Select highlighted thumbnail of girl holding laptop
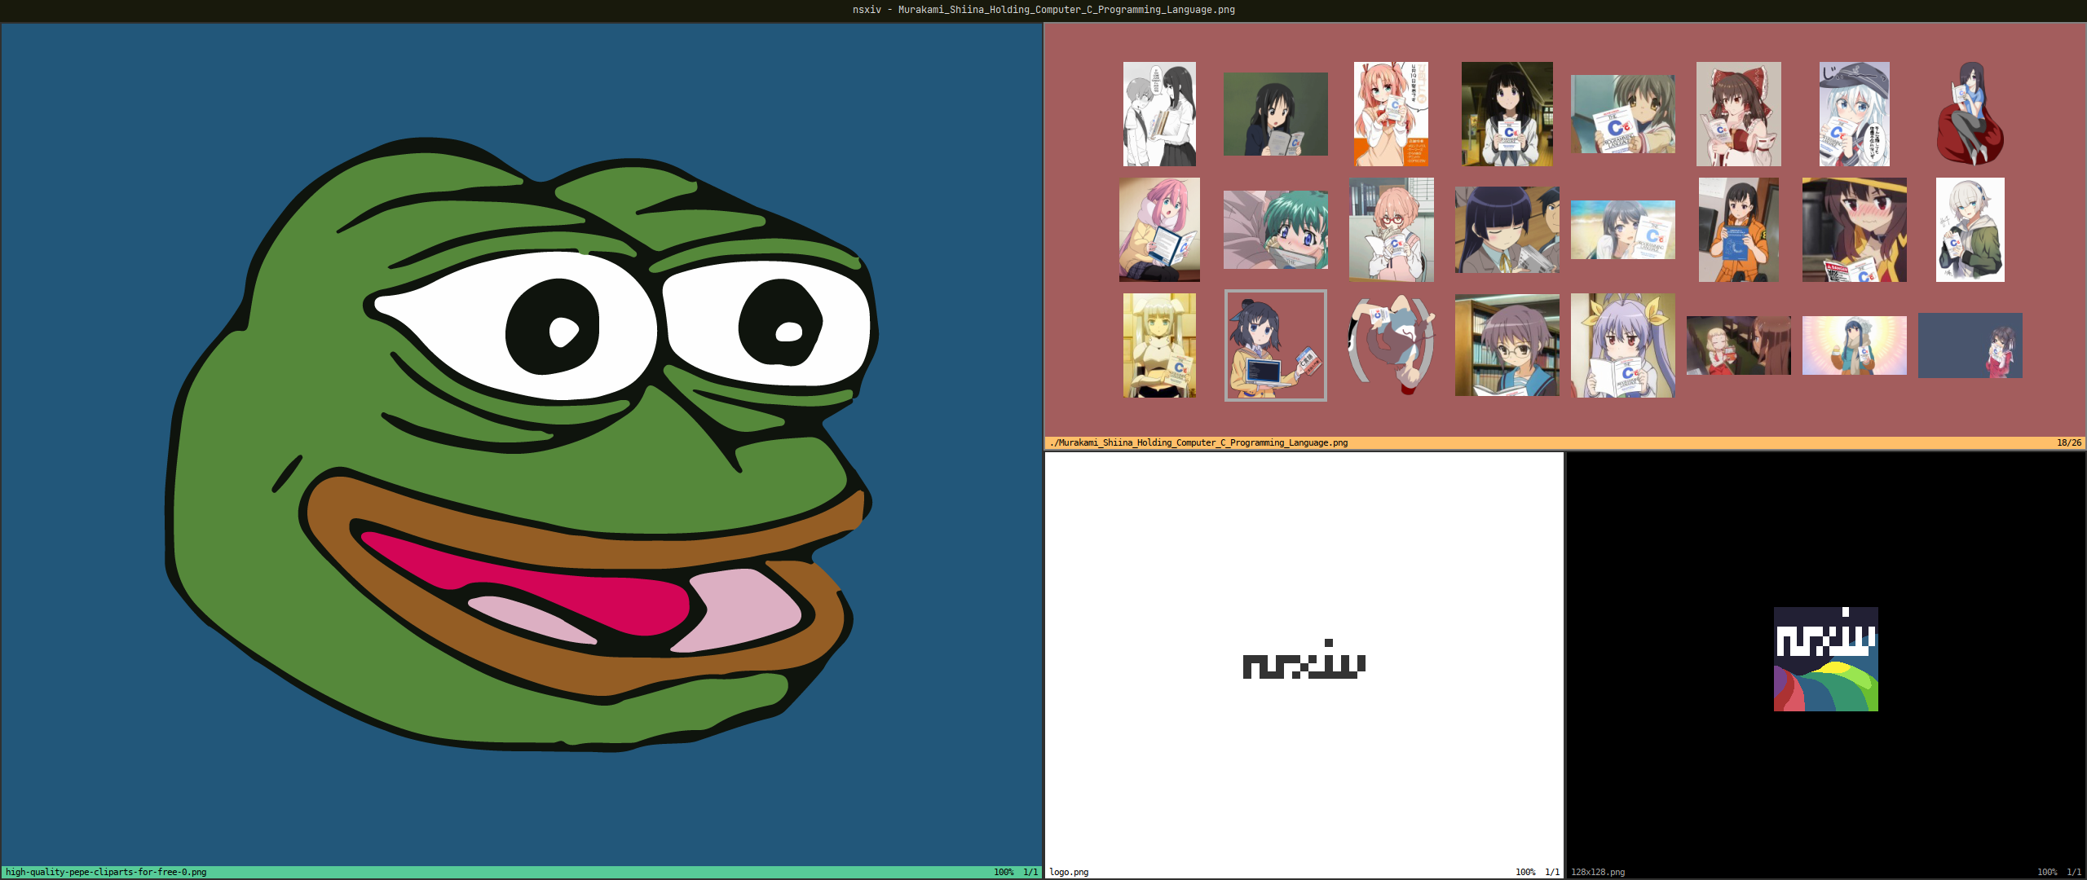The height and width of the screenshot is (880, 2087). point(1275,345)
